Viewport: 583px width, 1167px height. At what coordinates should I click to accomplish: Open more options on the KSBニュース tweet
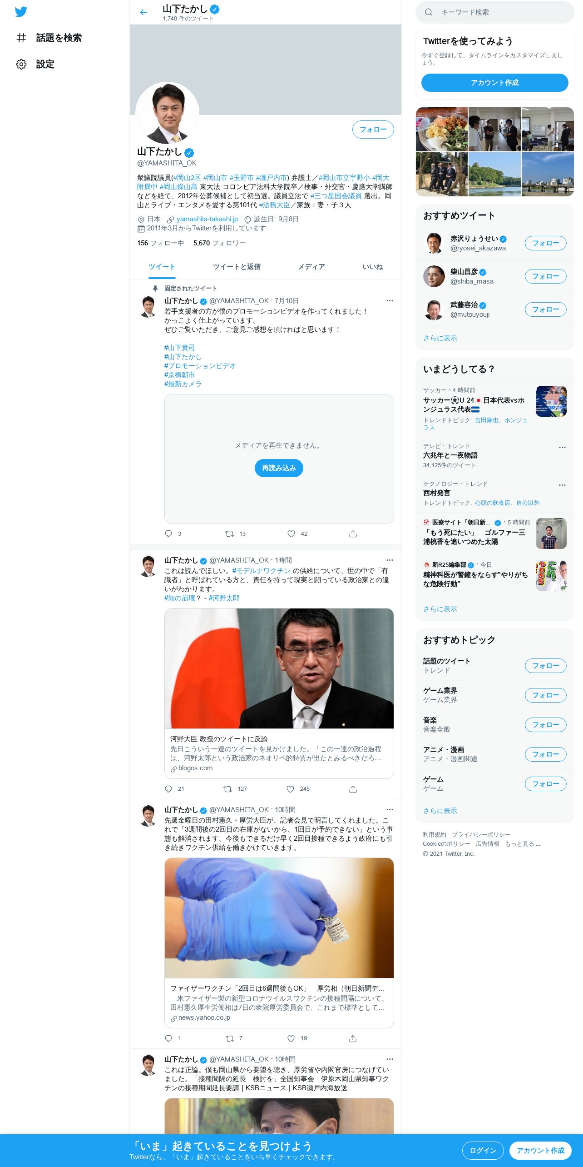(390, 1059)
